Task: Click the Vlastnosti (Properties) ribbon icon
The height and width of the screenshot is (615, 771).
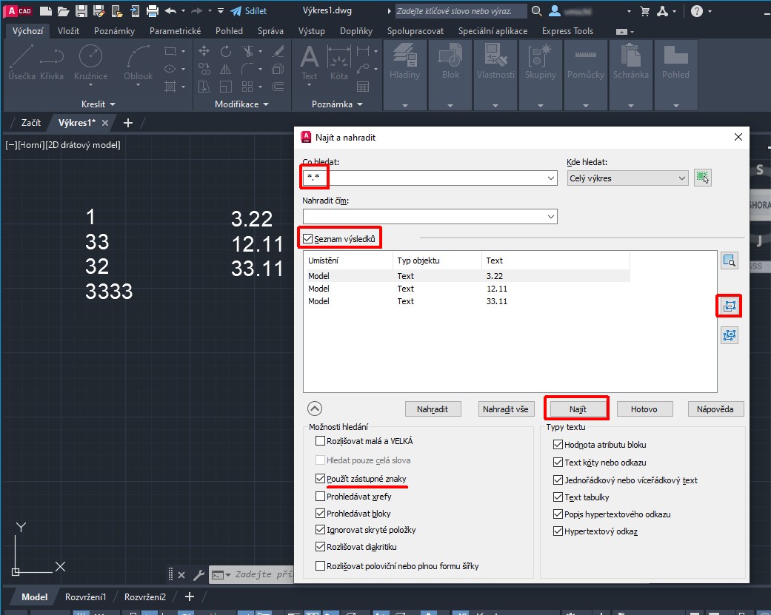Action: pyautogui.click(x=495, y=57)
